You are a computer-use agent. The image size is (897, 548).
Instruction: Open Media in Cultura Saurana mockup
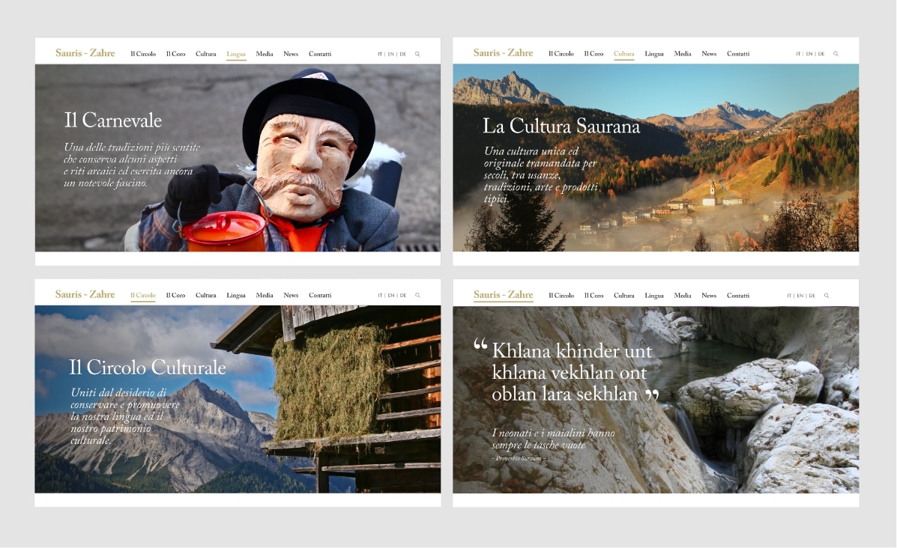coord(683,54)
